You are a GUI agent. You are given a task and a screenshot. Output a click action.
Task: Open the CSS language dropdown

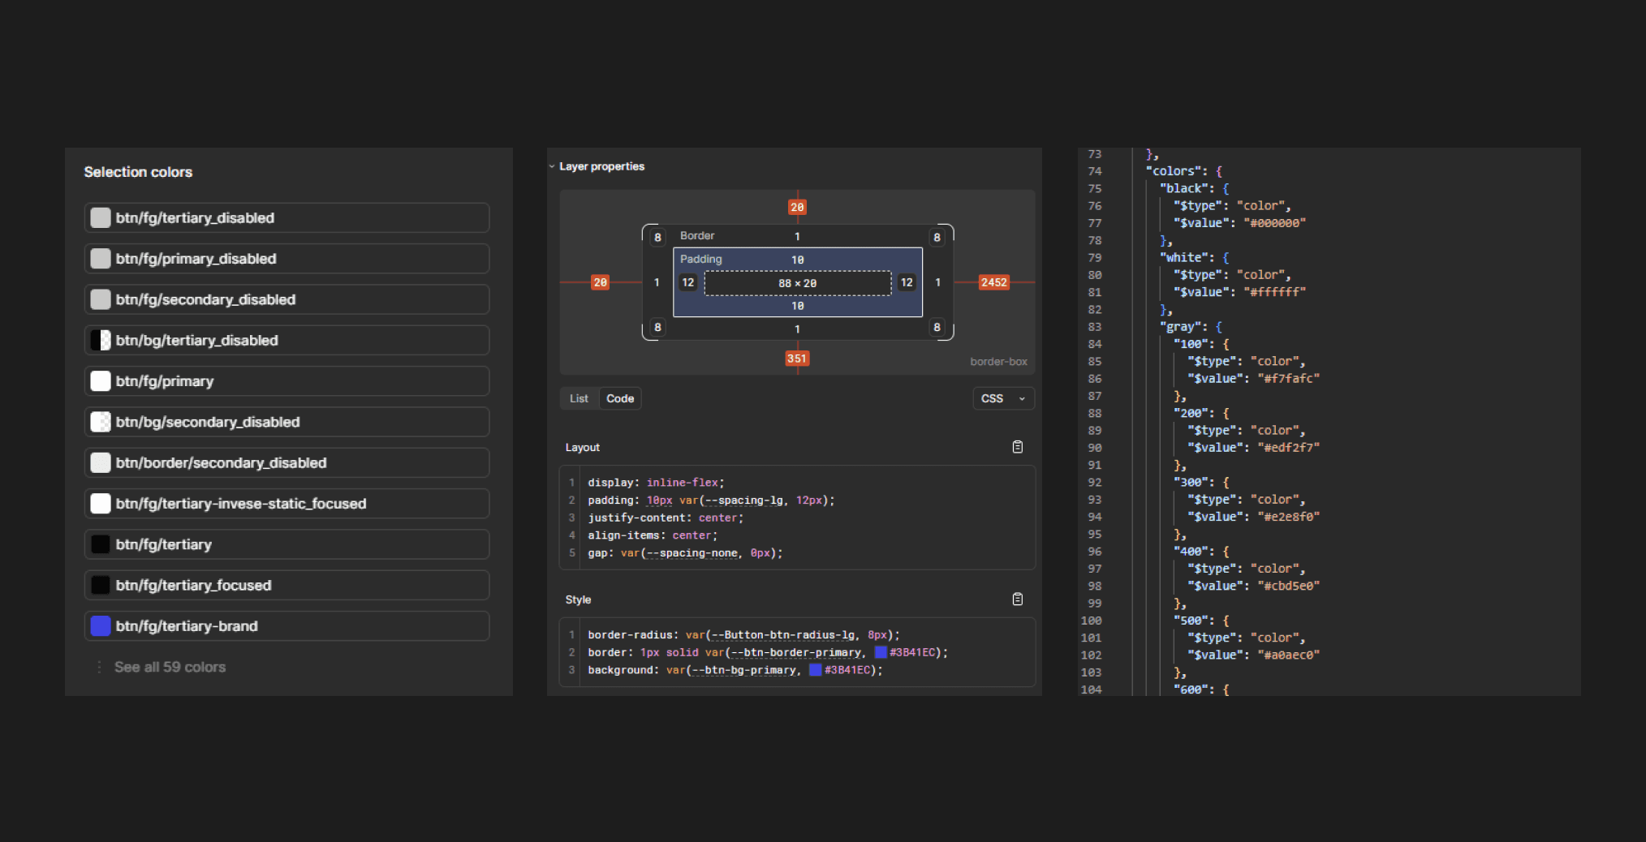[1003, 398]
